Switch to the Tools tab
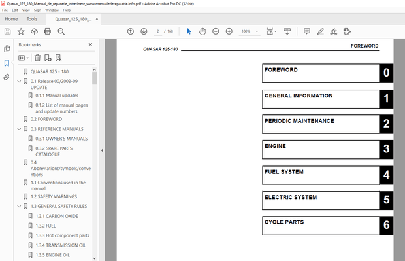 (x=32, y=19)
